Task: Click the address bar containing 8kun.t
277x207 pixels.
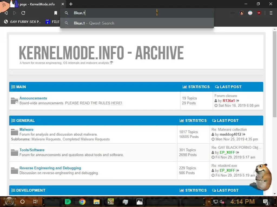Action: (137, 13)
